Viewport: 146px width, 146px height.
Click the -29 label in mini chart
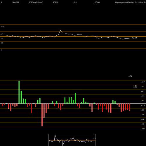pos(94,138)
